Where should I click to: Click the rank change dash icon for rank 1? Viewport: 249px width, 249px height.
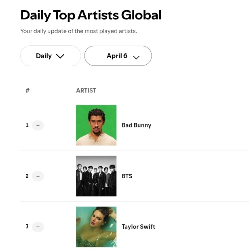(38, 125)
